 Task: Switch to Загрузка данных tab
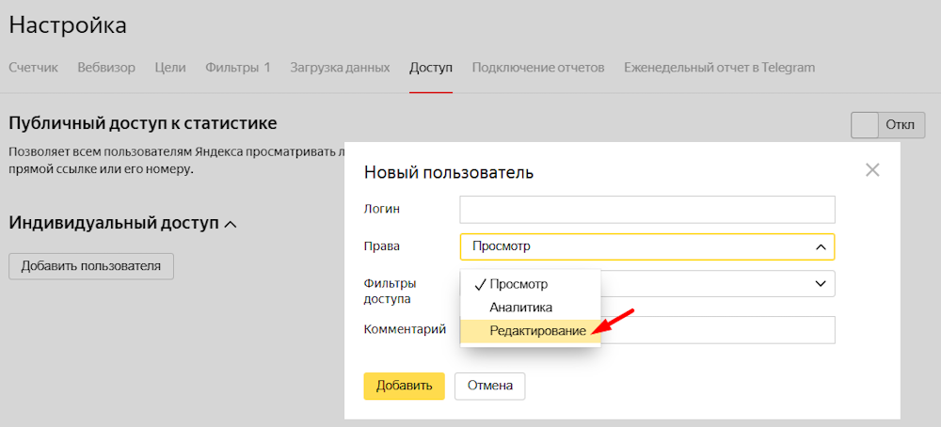340,68
